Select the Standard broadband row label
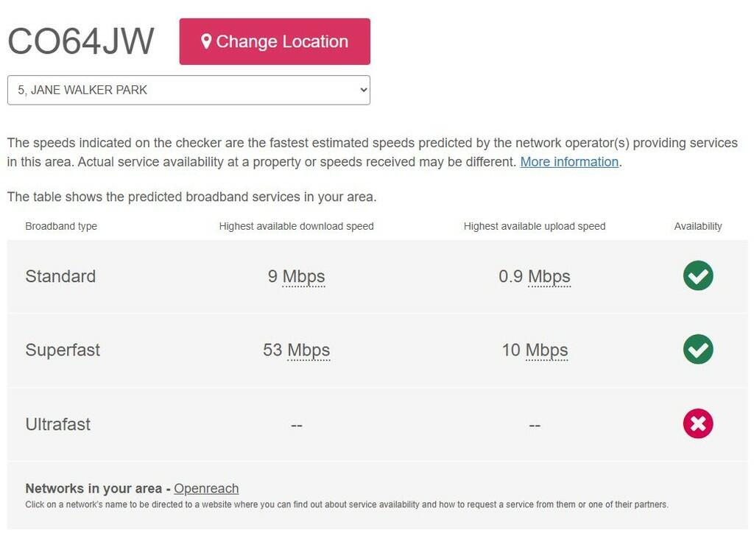The height and width of the screenshot is (536, 754). [x=60, y=276]
